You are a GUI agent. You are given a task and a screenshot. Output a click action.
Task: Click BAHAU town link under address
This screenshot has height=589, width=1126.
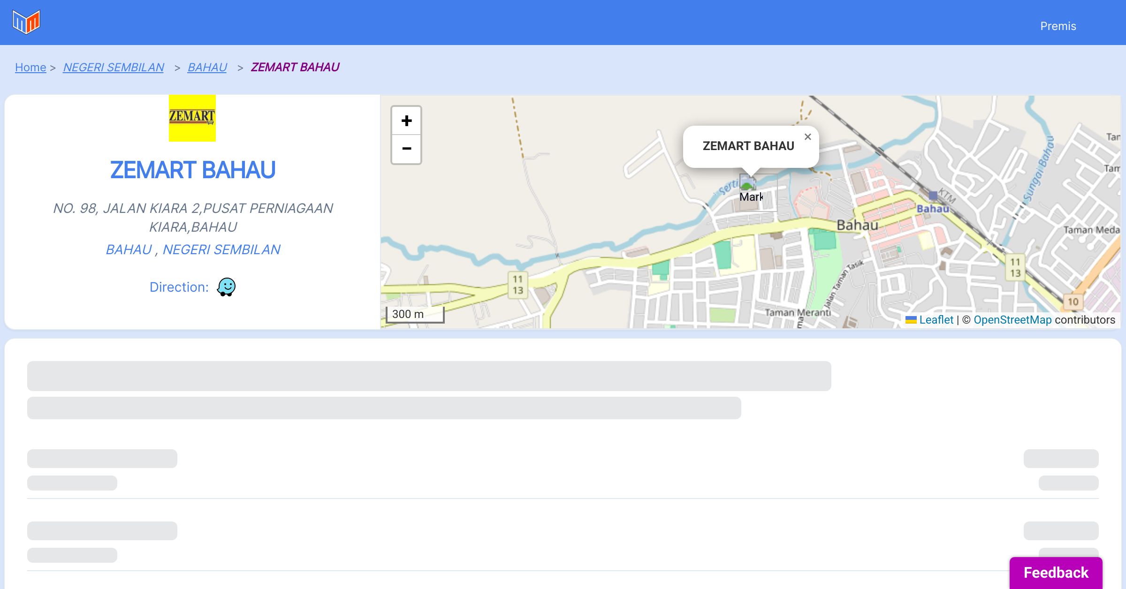[129, 249]
